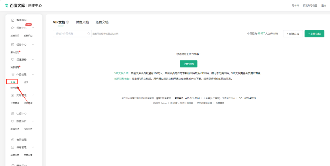Collapse the 数据分析 section chevron

33,121
